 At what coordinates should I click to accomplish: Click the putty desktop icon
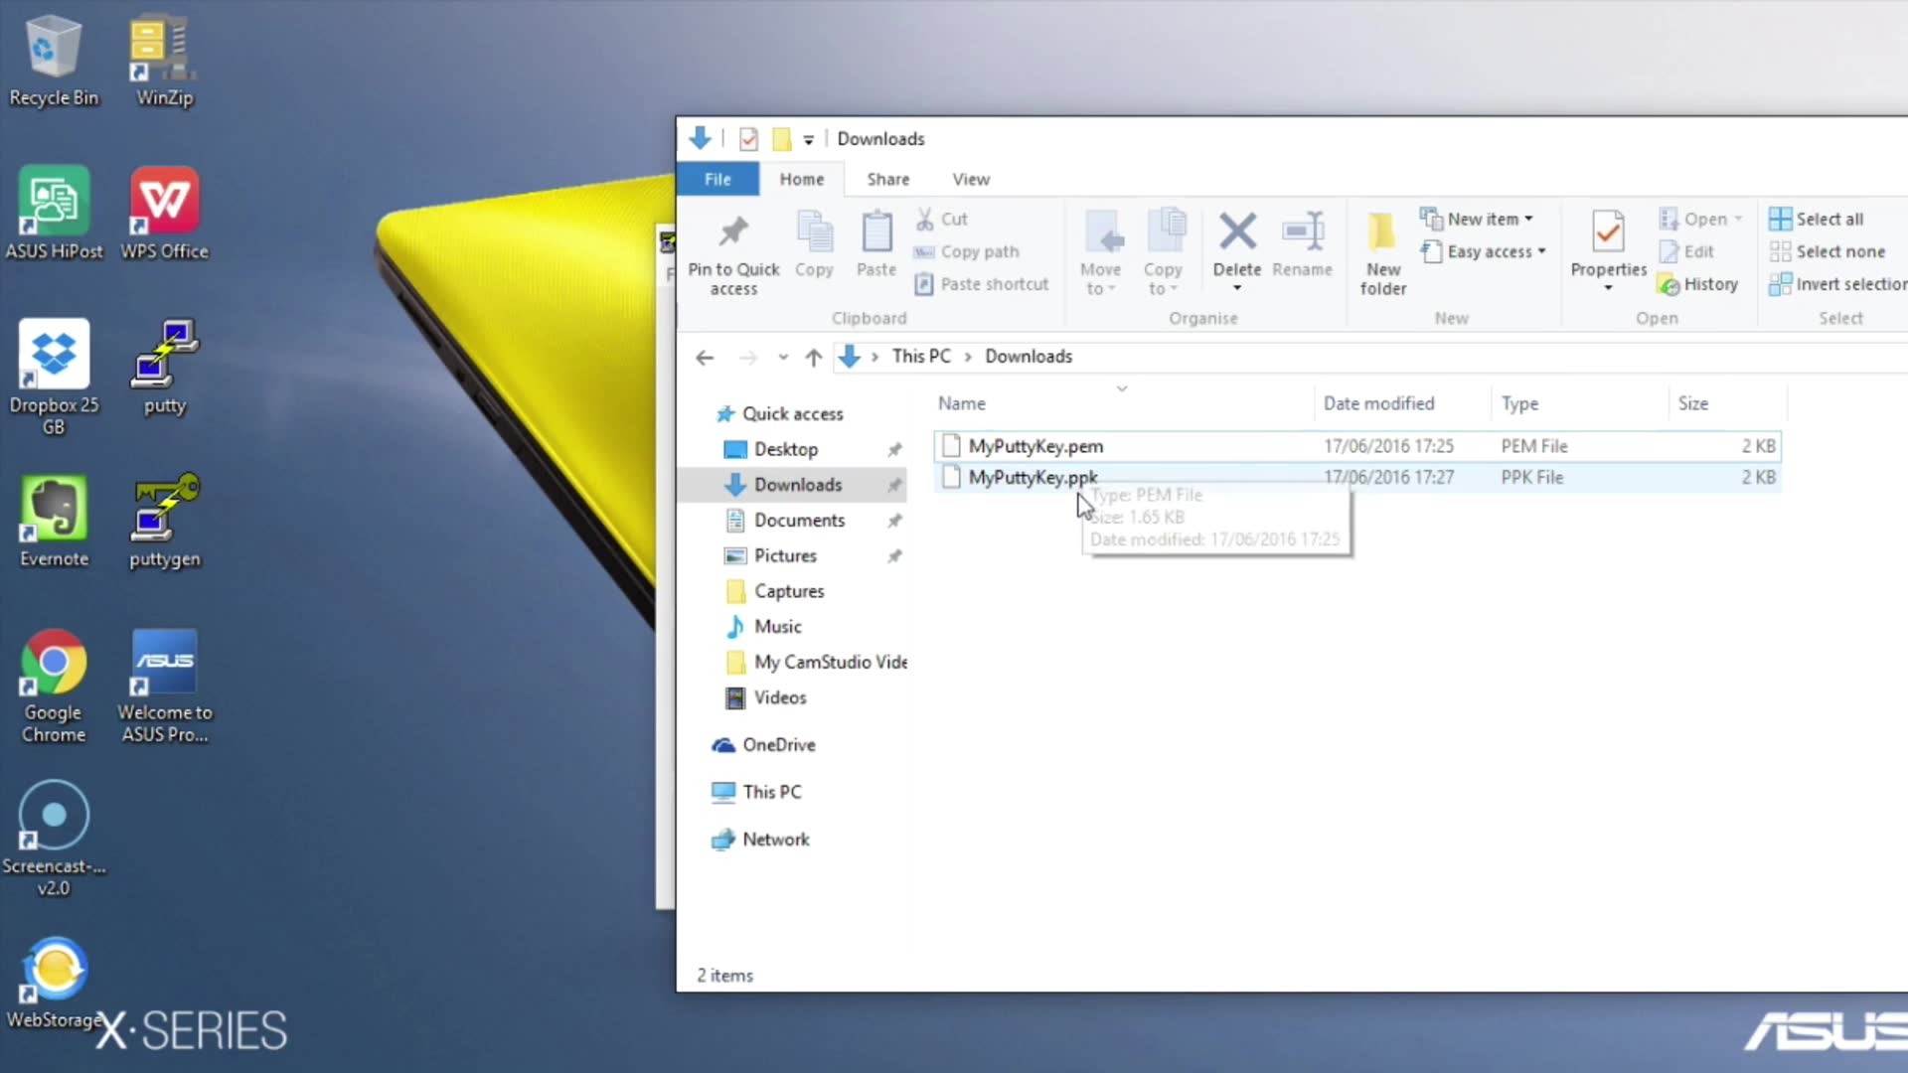[x=165, y=356]
